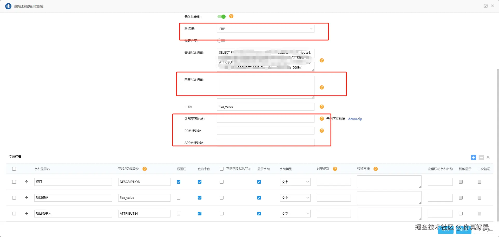Click into the 回显SQL语句 text area
The image size is (499, 237).
[x=266, y=87]
